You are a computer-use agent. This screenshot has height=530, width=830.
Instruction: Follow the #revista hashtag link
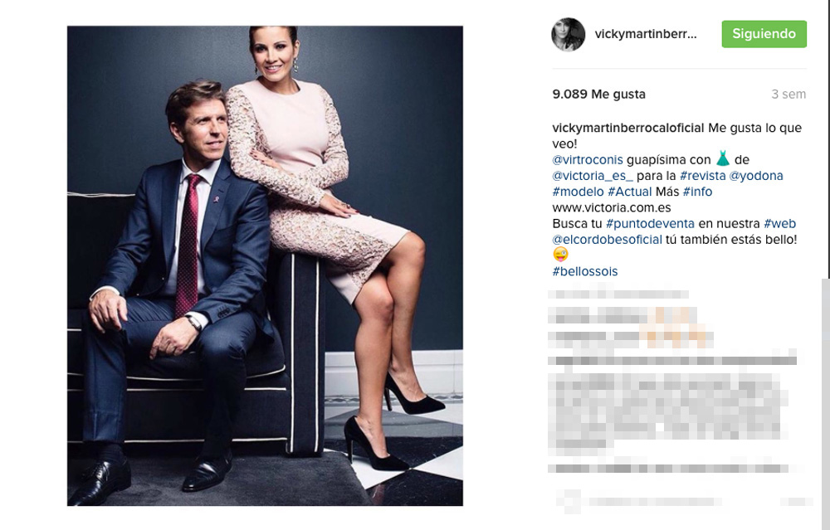[702, 176]
